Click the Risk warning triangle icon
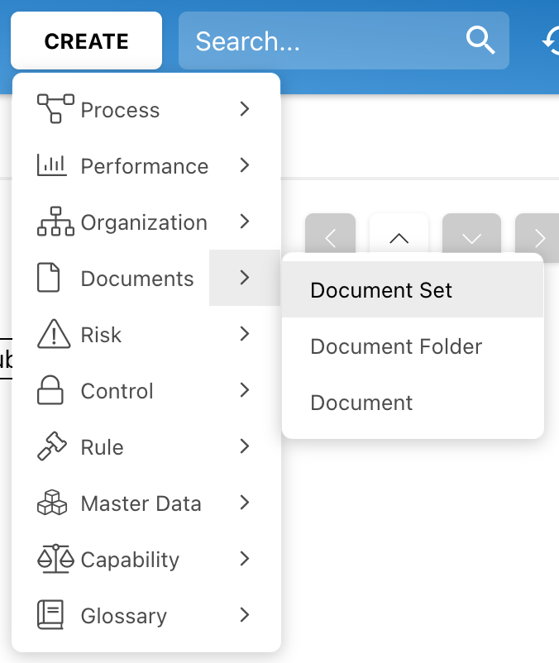The height and width of the screenshot is (663, 559). pos(54,335)
